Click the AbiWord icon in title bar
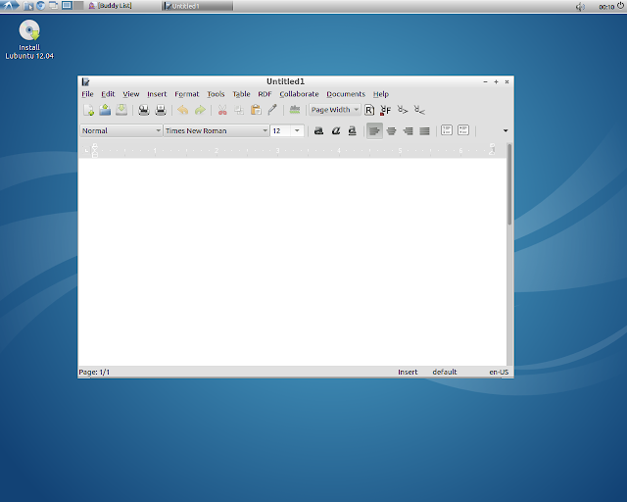627x502 pixels. tap(85, 81)
